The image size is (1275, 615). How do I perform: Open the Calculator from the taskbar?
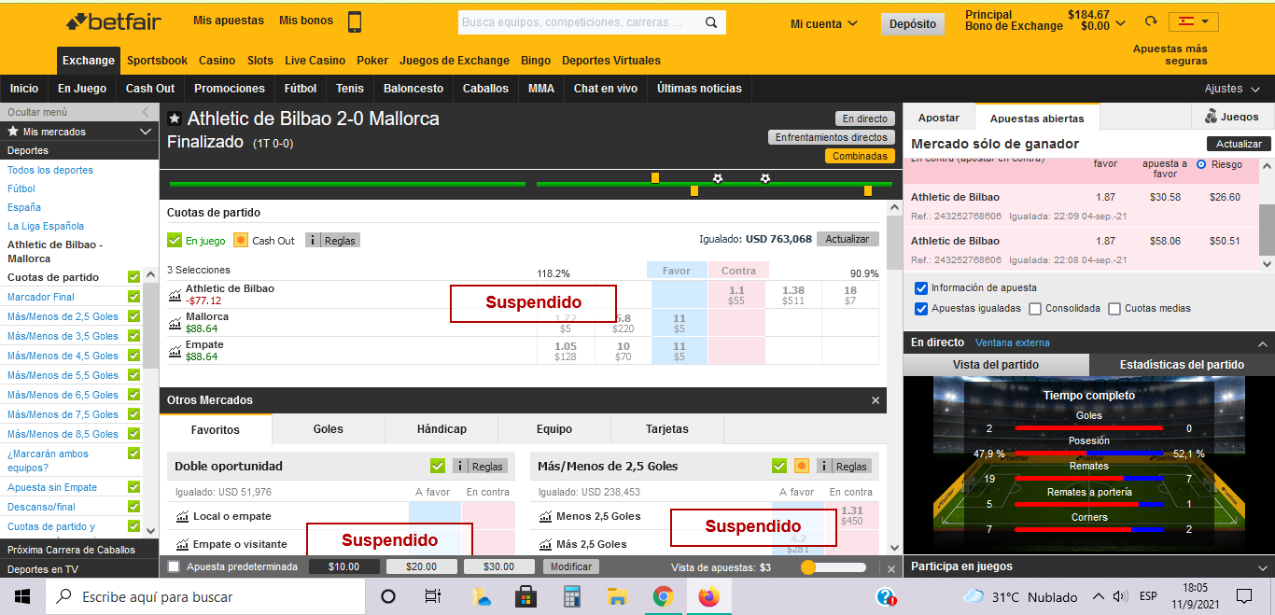click(572, 596)
